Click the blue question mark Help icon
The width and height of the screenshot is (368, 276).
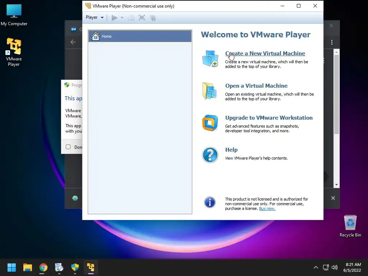[210, 155]
